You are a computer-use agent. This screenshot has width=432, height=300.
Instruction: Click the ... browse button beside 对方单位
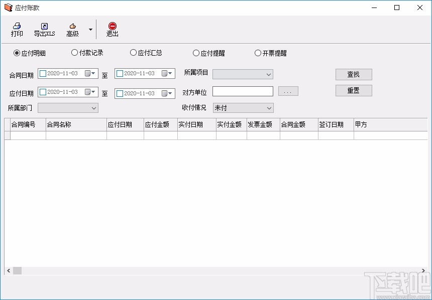(x=288, y=91)
